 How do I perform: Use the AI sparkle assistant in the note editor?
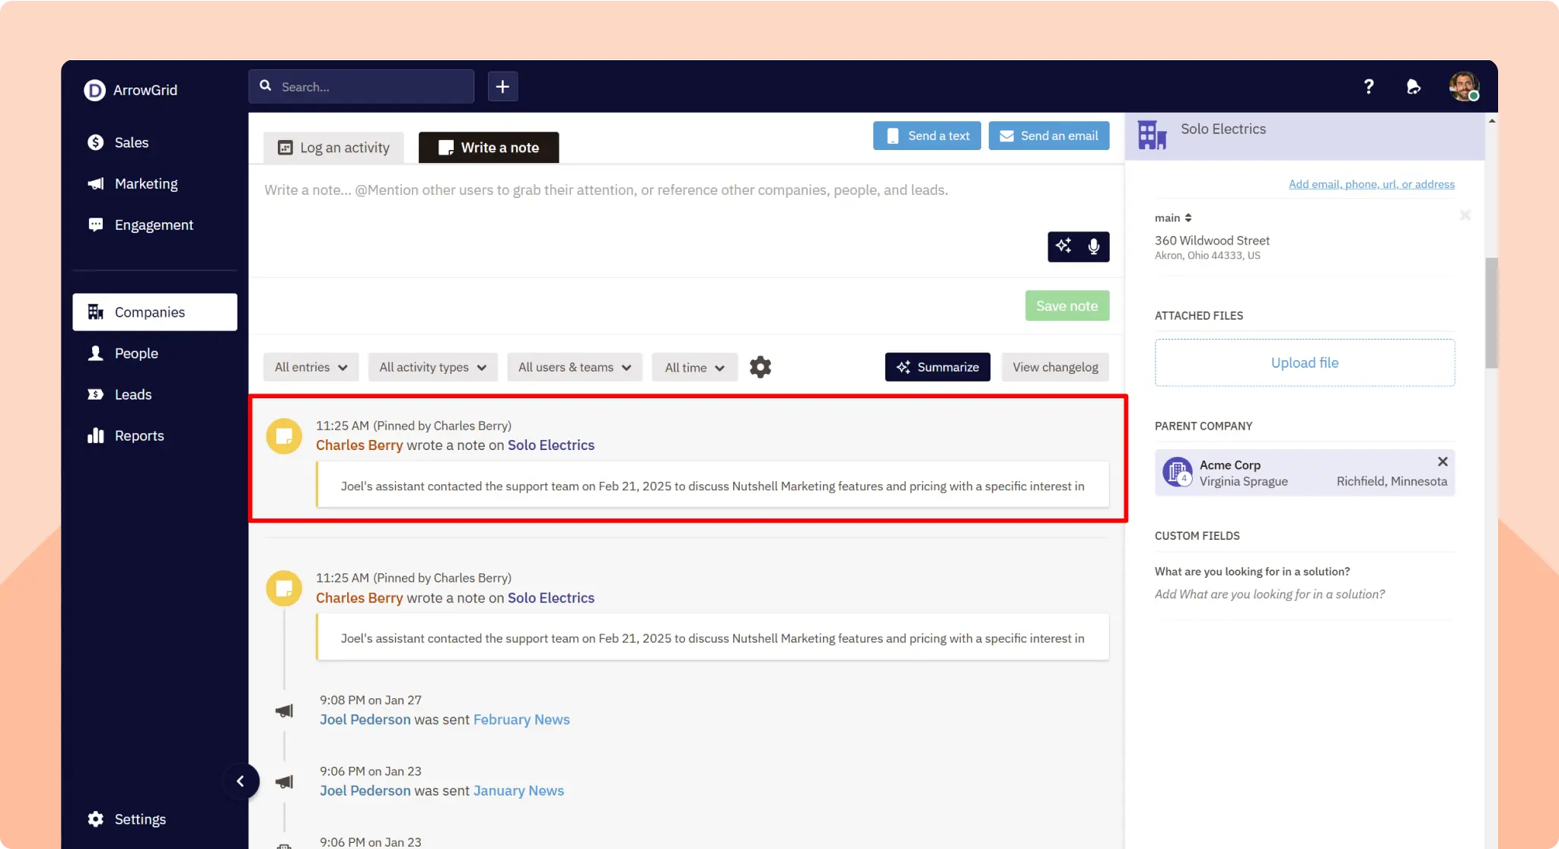1063,246
